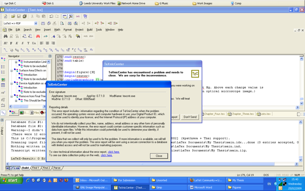Click the Open file folder icon
This screenshot has width=305, height=191.
(x=13, y=16)
